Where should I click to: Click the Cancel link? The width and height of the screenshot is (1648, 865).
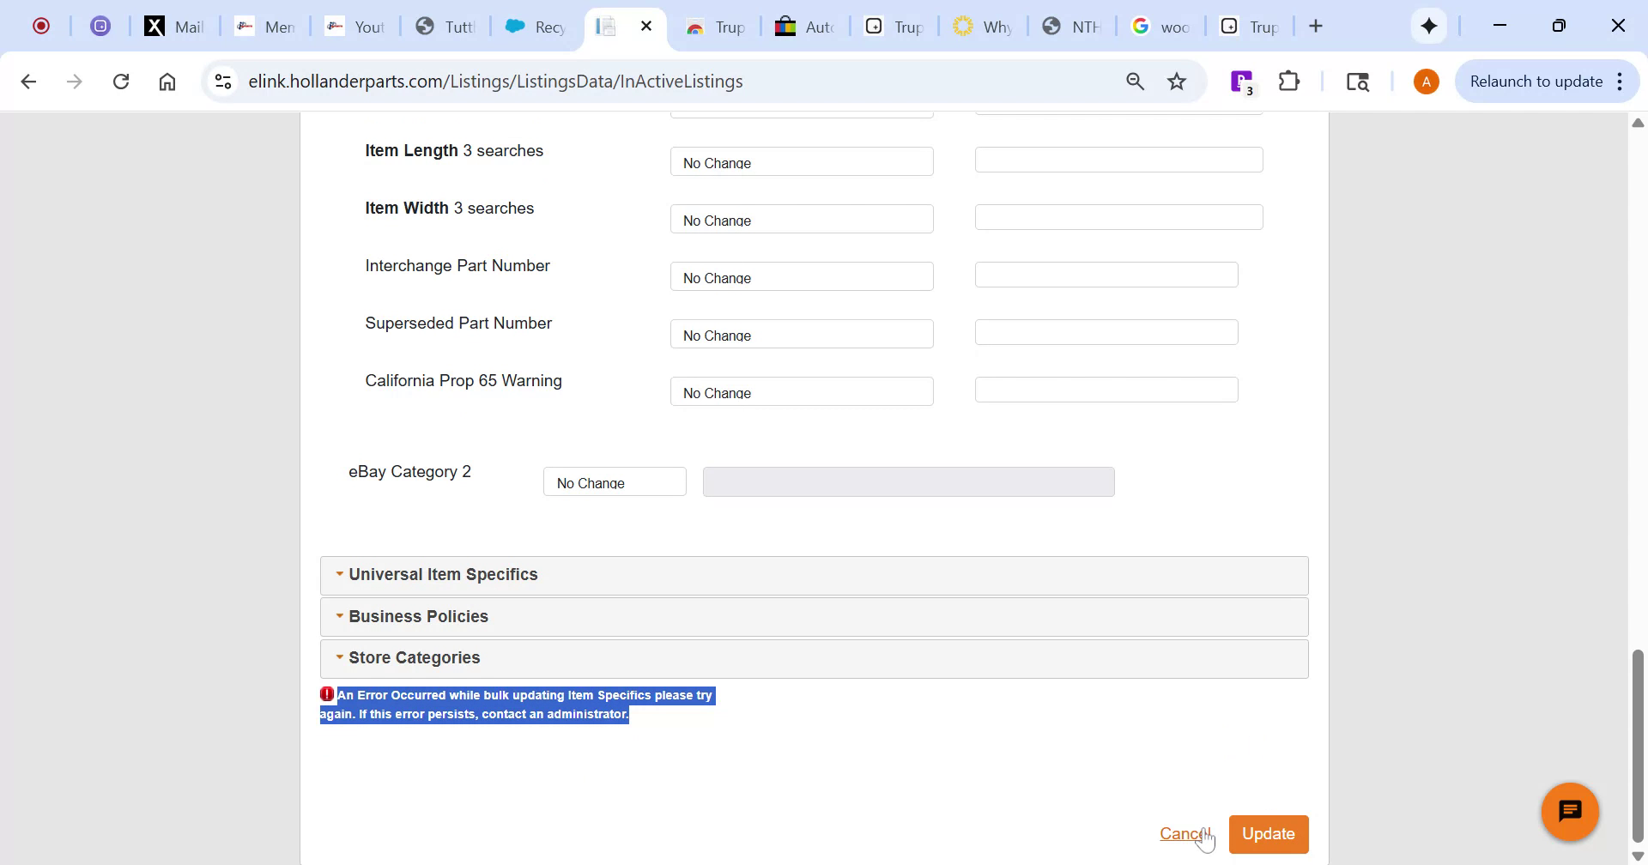point(1184,832)
